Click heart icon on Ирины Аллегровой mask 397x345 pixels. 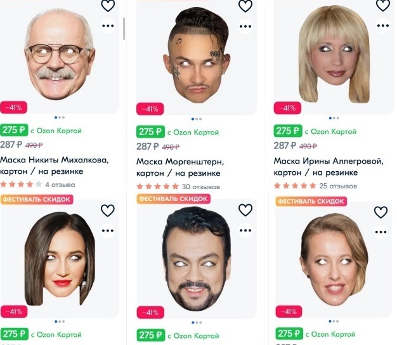tap(383, 5)
